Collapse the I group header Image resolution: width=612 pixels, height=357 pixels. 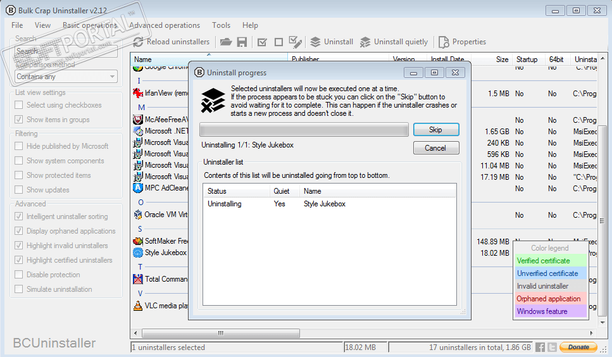(139, 81)
